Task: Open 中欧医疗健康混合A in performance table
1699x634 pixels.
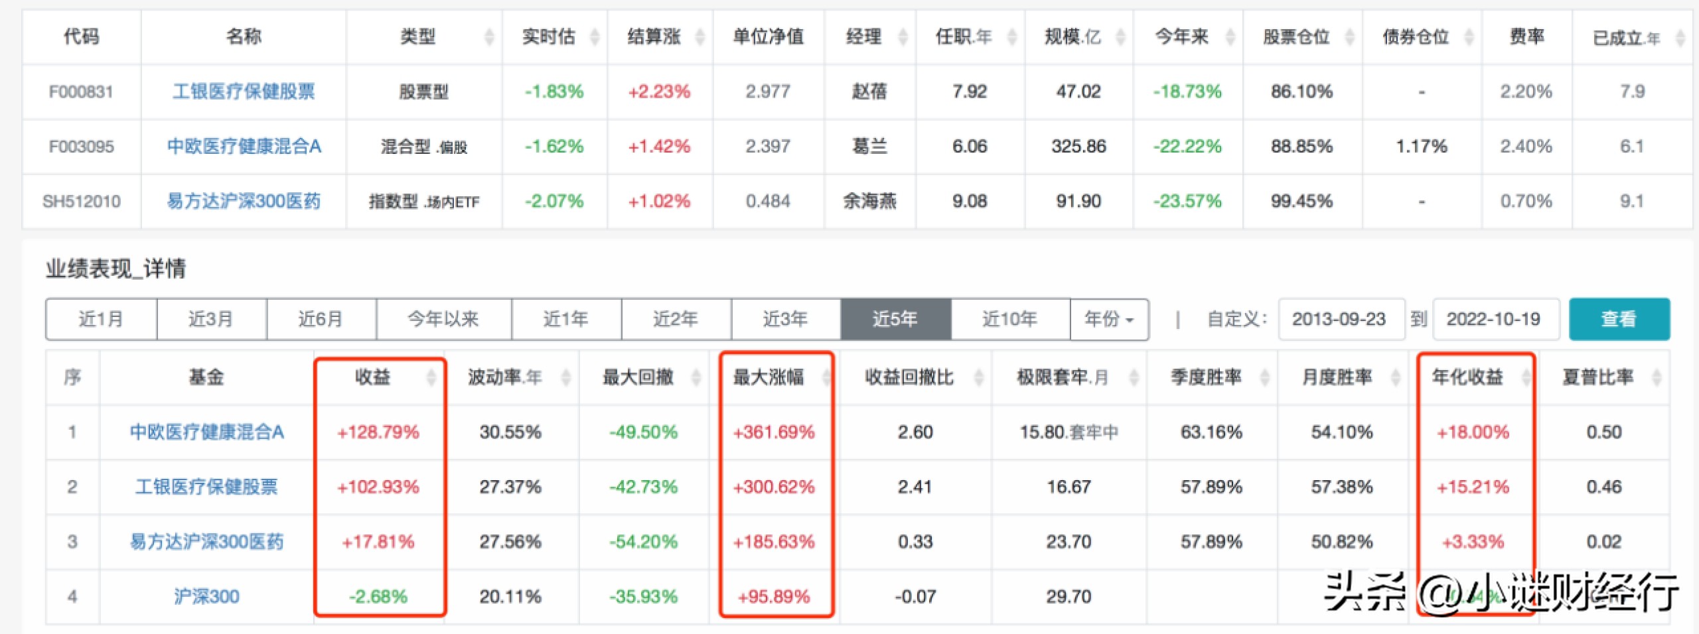Action: coord(206,432)
